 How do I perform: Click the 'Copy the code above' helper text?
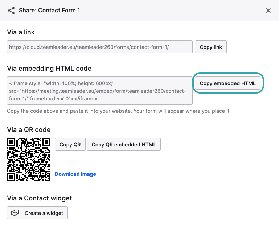click(x=119, y=111)
